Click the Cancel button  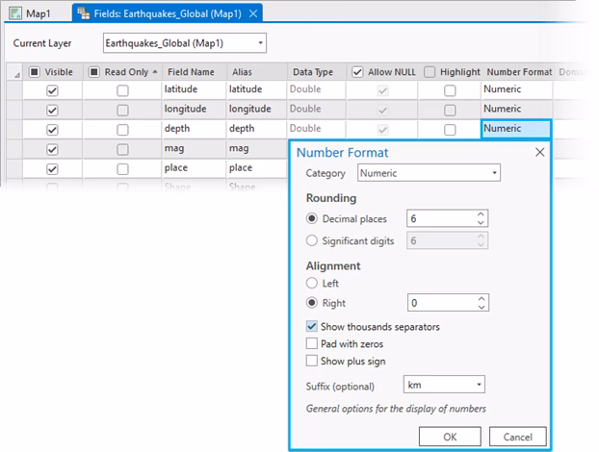(518, 437)
